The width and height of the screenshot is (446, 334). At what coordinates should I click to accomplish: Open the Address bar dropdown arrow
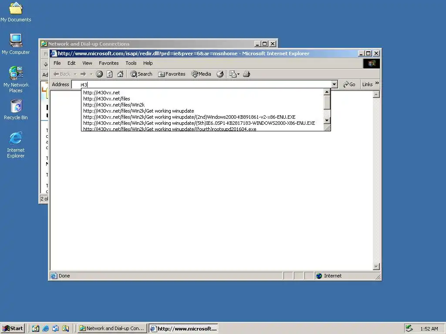click(x=334, y=84)
